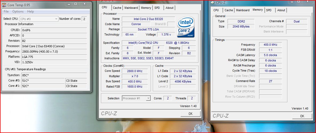This screenshot has width=316, height=133.
Task: Click the Core Temp title bar icon
Action: 4,5
